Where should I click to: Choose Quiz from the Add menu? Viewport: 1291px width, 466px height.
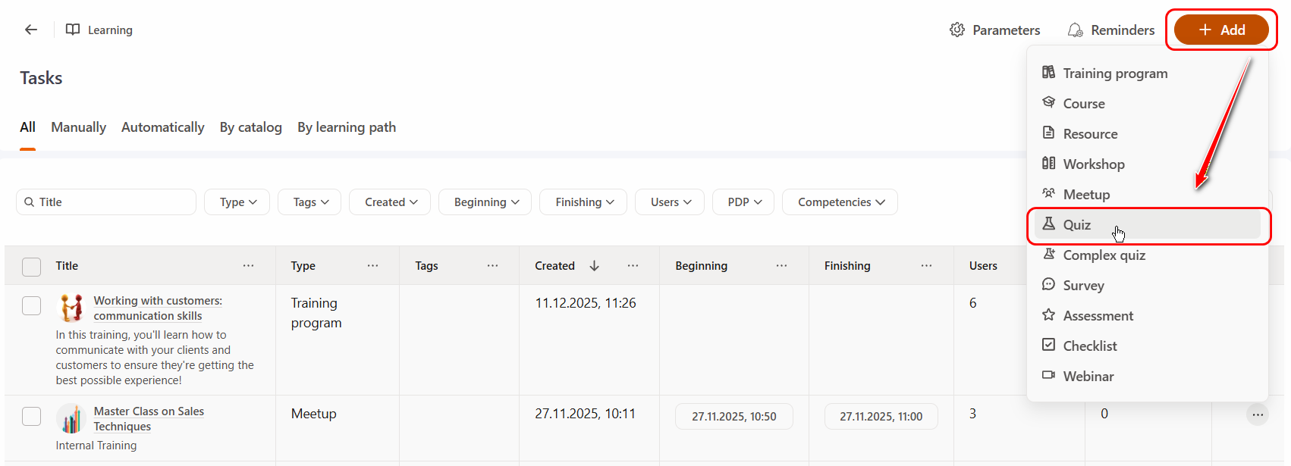click(x=1077, y=224)
